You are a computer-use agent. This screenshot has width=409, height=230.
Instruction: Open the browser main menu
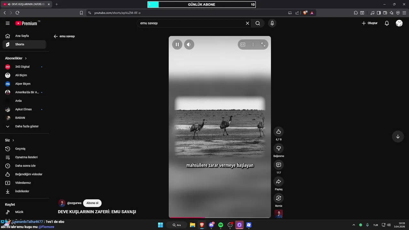[x=404, y=13]
